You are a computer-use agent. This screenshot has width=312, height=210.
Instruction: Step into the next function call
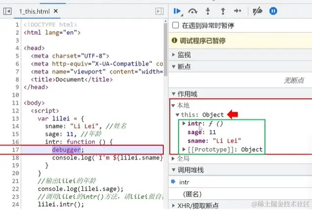click(208, 11)
